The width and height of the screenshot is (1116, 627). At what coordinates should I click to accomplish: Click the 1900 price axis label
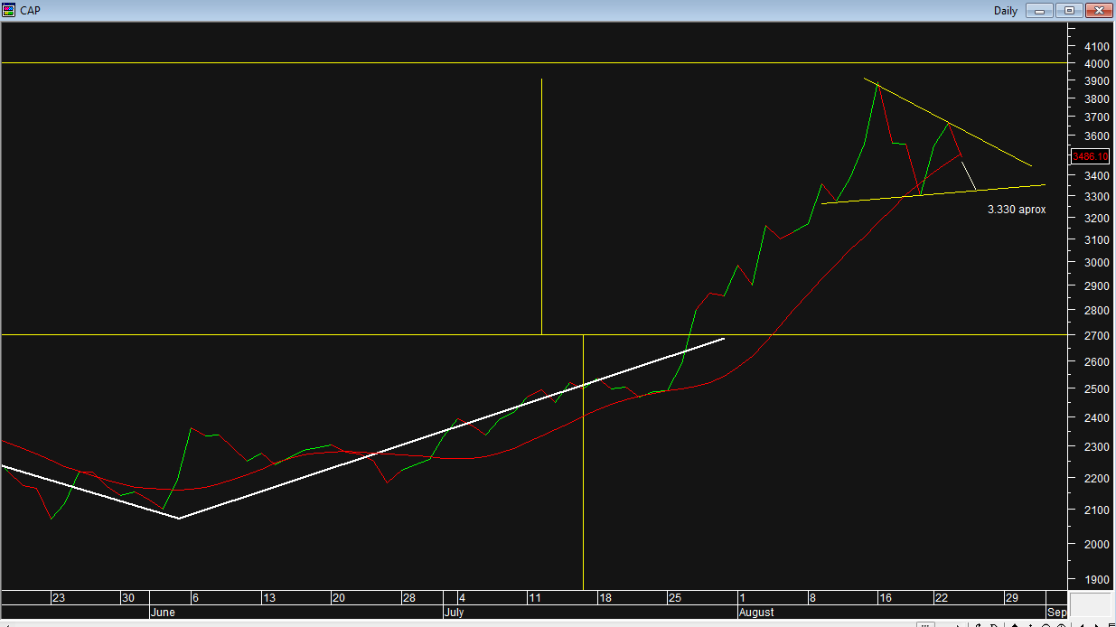[1097, 580]
